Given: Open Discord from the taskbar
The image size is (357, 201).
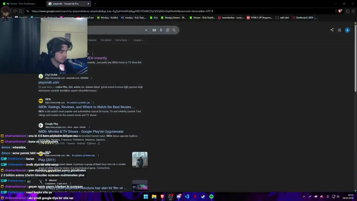Looking at the screenshot, I should point(179,197).
